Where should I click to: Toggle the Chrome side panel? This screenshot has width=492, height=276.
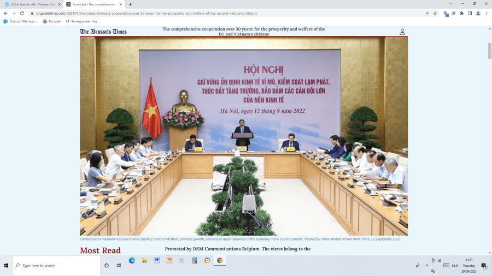[x=470, y=13]
